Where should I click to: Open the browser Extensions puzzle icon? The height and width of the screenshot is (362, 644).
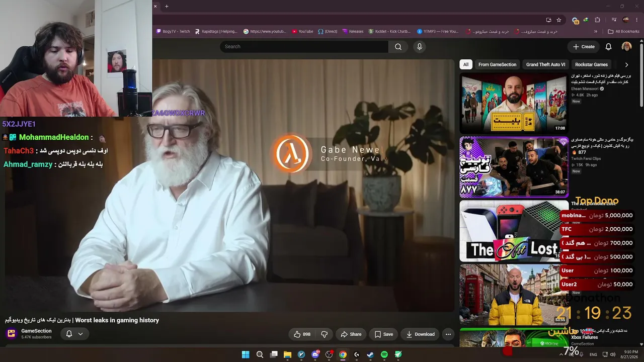(x=597, y=20)
